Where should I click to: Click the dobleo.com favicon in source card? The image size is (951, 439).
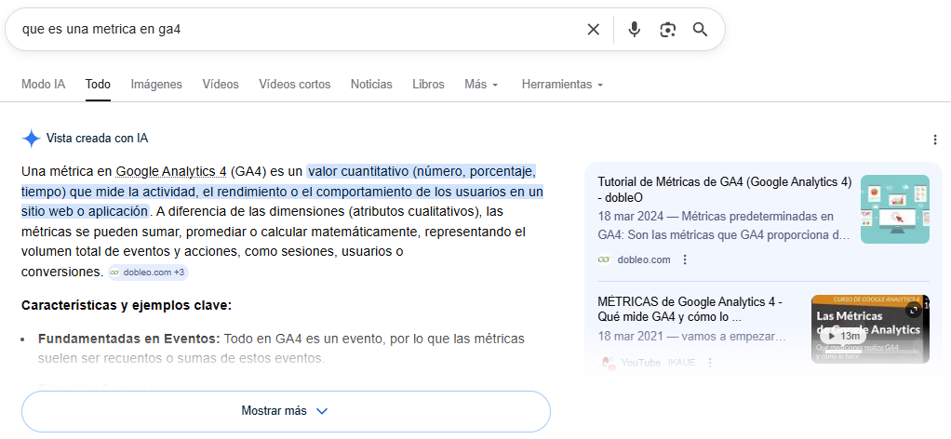pos(604,259)
